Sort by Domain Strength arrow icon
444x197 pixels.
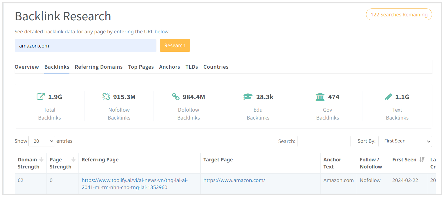click(x=41, y=159)
